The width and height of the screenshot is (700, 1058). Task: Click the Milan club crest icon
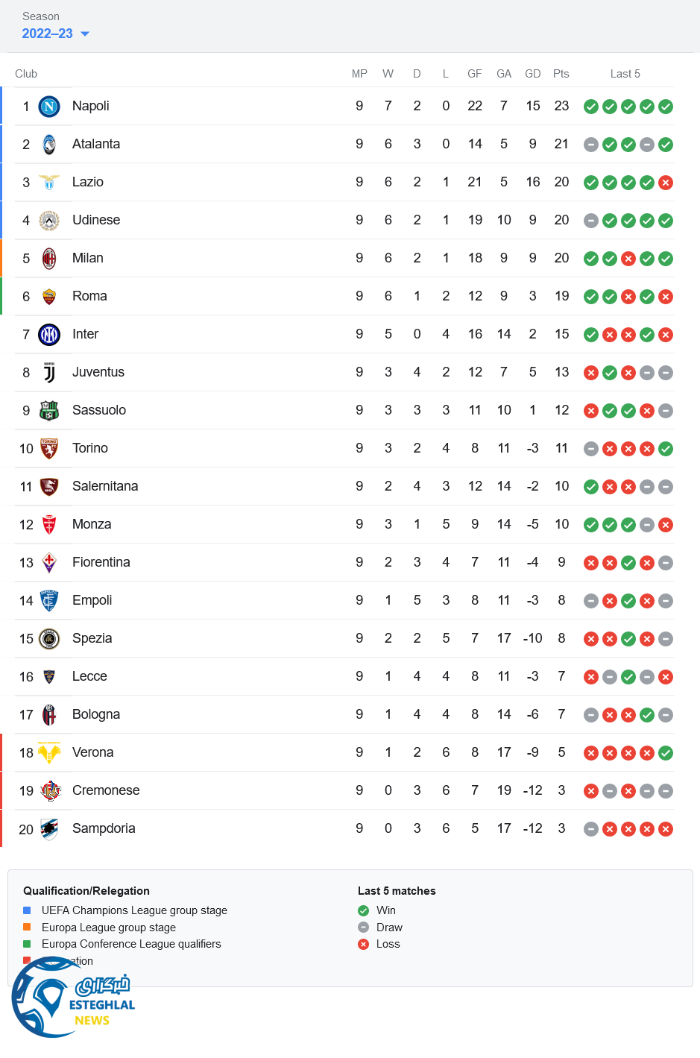49,259
